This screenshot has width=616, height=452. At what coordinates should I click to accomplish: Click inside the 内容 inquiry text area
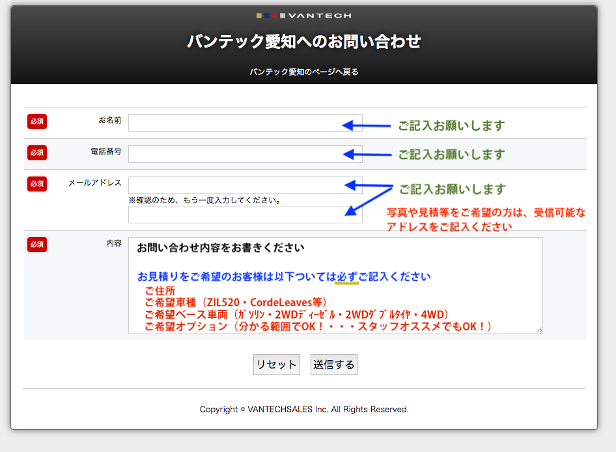(335, 285)
